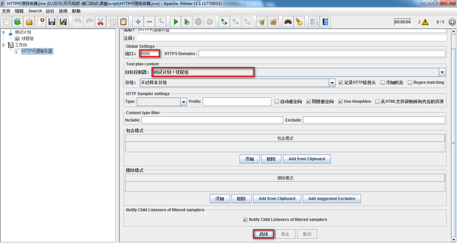The width and height of the screenshot is (457, 243).
Task: Click the Remote shutdown all icon
Action: 247,22
